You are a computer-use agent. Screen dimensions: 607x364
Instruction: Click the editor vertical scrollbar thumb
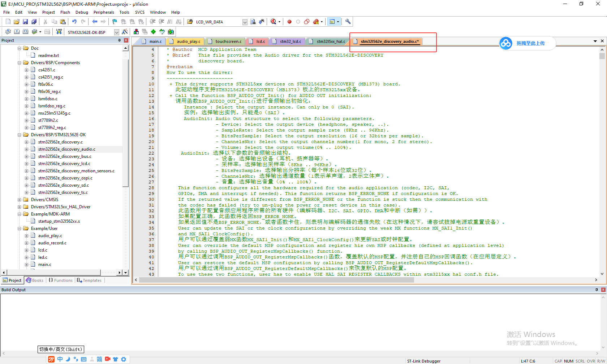click(602, 56)
